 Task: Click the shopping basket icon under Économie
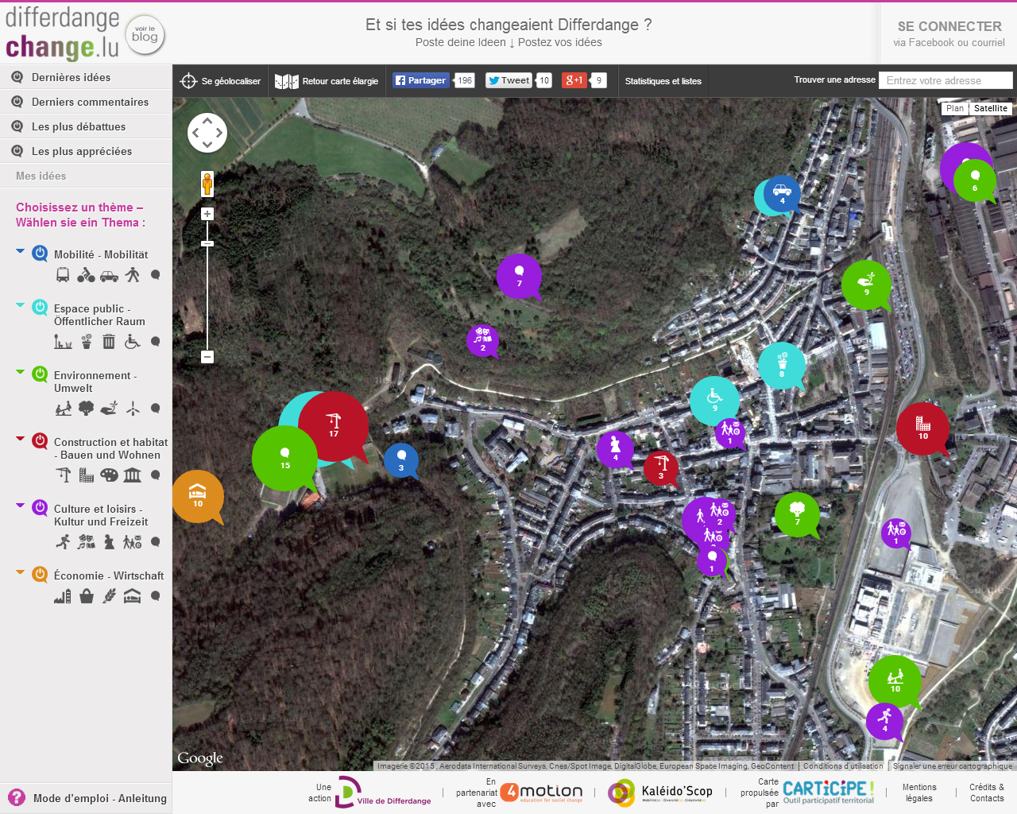pyautogui.click(x=87, y=596)
